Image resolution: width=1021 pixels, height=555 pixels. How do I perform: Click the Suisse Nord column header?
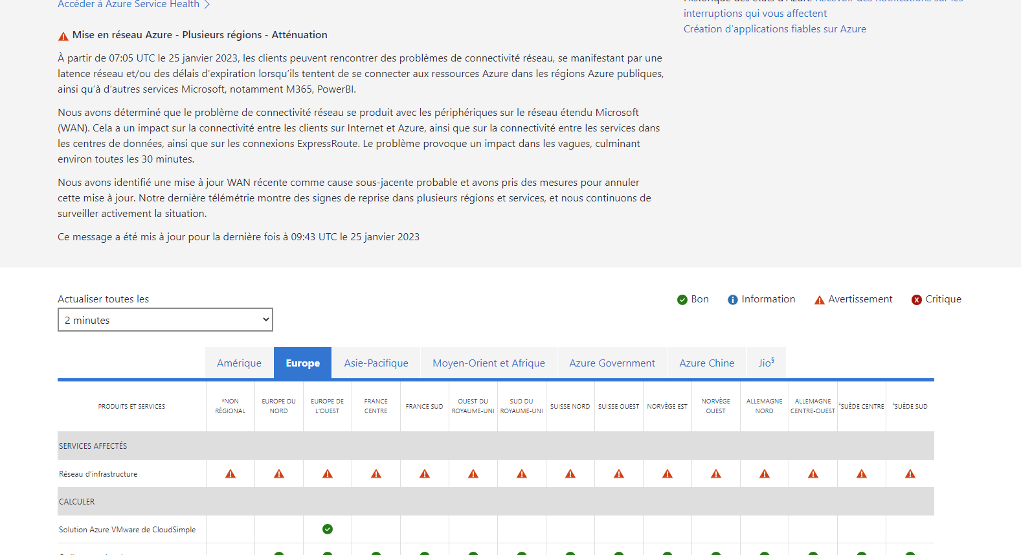(x=570, y=407)
